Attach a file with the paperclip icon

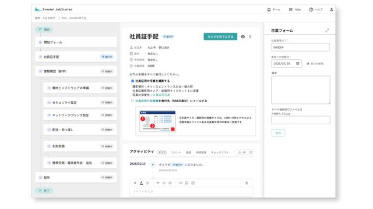click(x=247, y=183)
